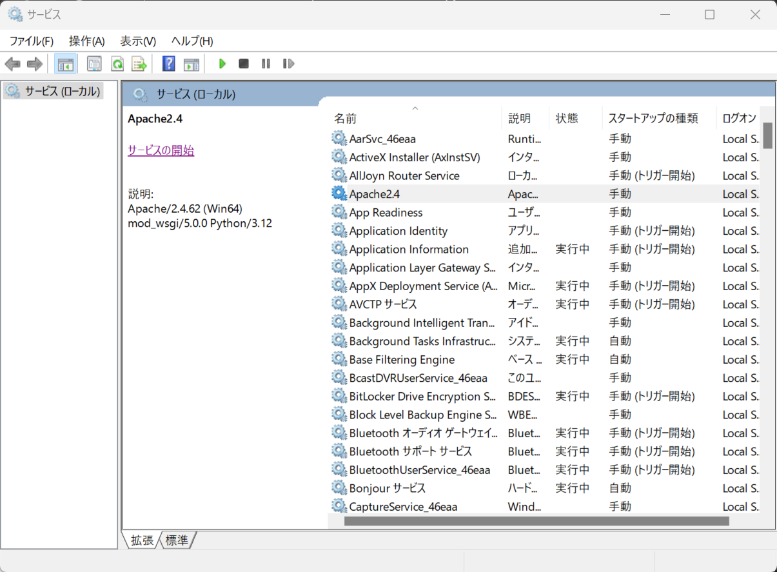Open the ヘルプ(H) menu

pyautogui.click(x=192, y=41)
